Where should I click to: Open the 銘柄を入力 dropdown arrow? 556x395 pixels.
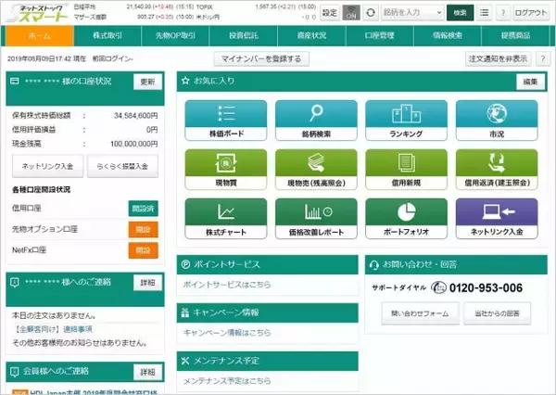pyautogui.click(x=436, y=12)
